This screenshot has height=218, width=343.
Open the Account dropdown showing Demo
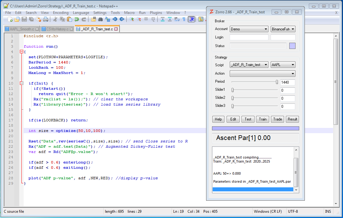(x=249, y=29)
